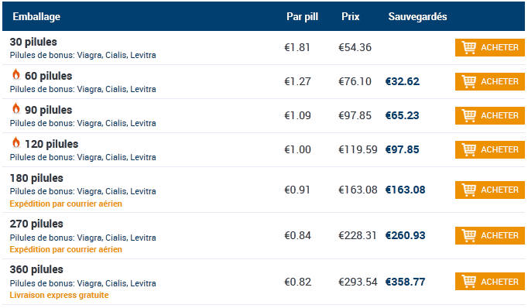The width and height of the screenshot is (528, 308).
Task: Buy the 360 pilules package
Action: click(x=489, y=282)
